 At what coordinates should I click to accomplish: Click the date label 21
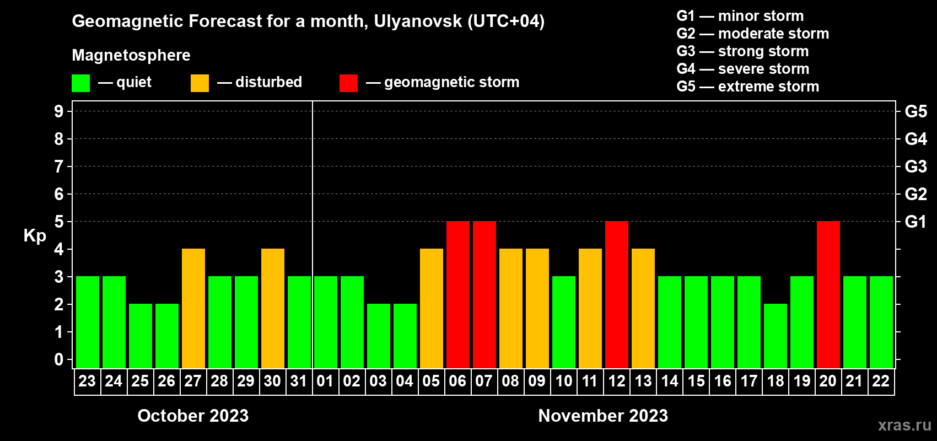(854, 381)
